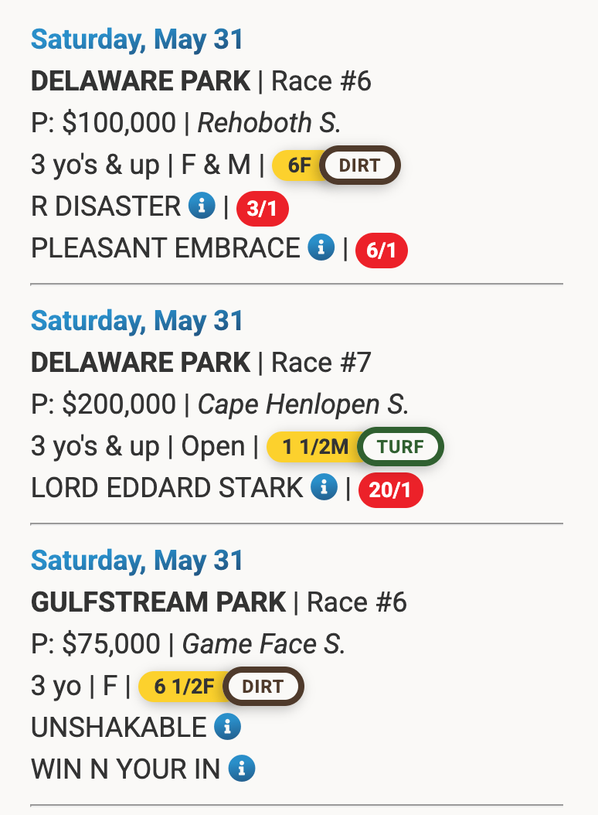Click DIRT surface tag in Rehoboth race

click(x=359, y=165)
